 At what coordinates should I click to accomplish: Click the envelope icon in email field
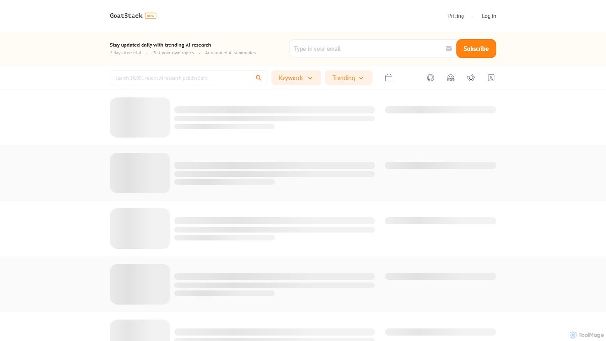pos(448,49)
